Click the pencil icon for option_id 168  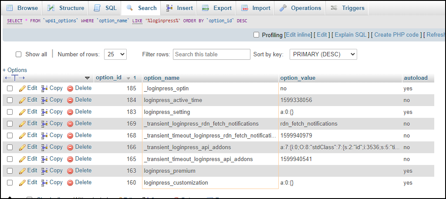coord(23,135)
